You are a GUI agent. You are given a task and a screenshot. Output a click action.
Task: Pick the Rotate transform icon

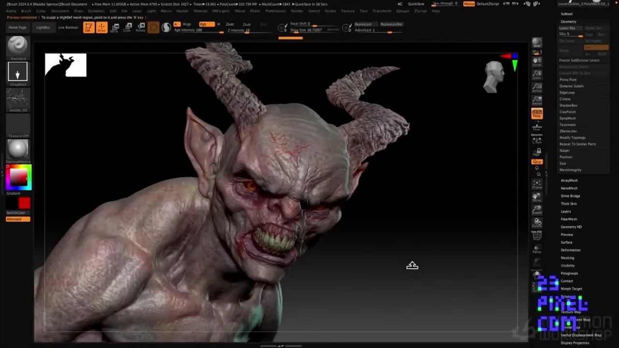pyautogui.click(x=140, y=28)
